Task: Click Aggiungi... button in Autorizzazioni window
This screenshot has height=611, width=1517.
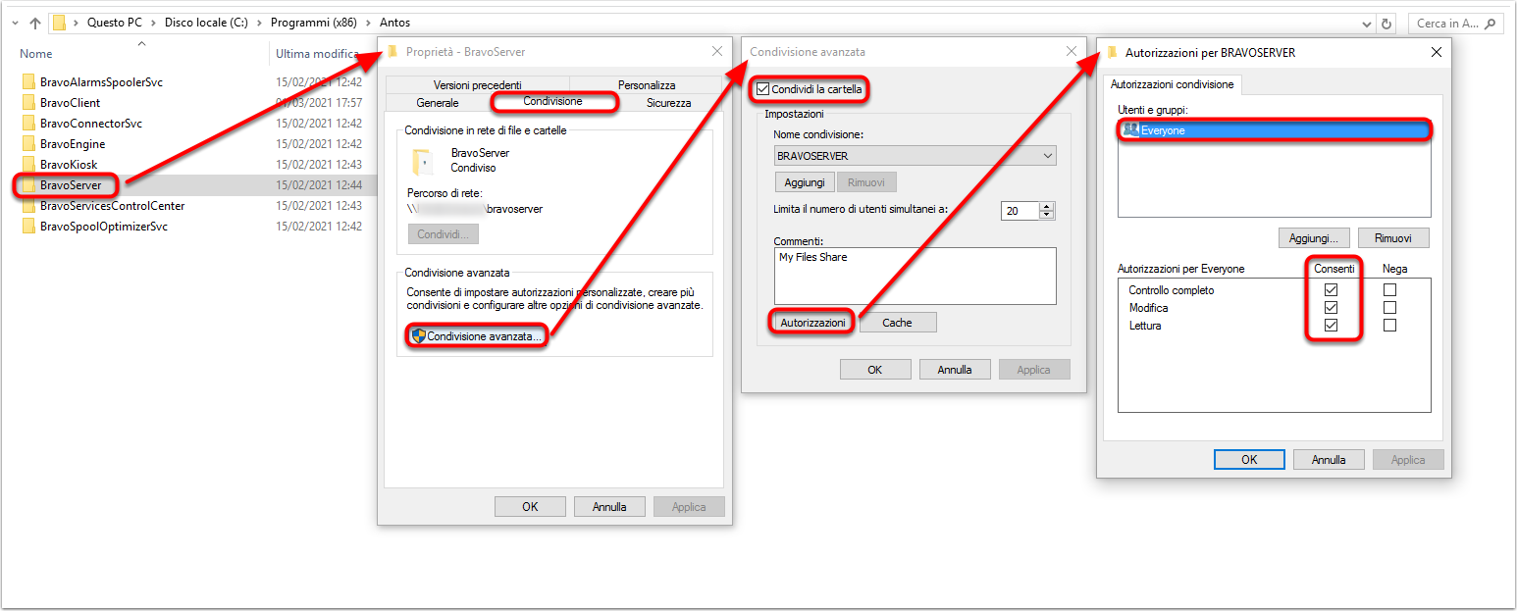Action: tap(1314, 238)
